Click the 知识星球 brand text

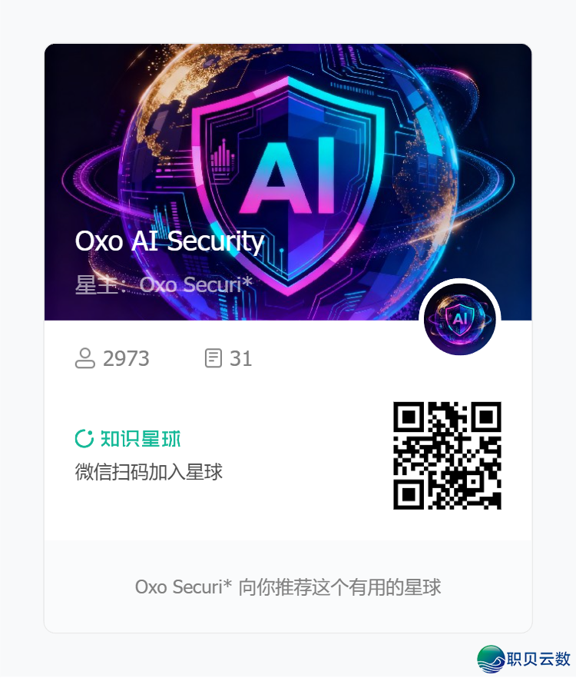(141, 438)
